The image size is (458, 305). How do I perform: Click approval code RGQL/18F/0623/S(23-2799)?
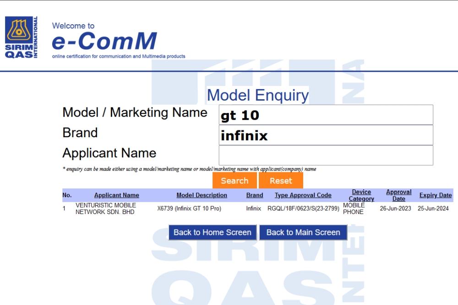point(303,209)
